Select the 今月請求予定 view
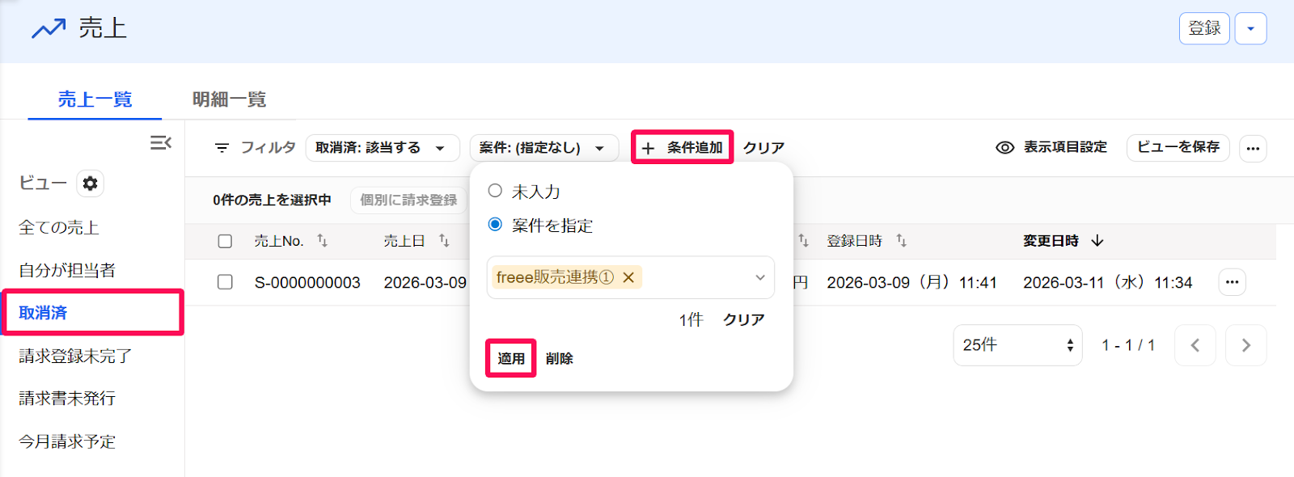Screen dimensions: 1294x477 (67, 441)
